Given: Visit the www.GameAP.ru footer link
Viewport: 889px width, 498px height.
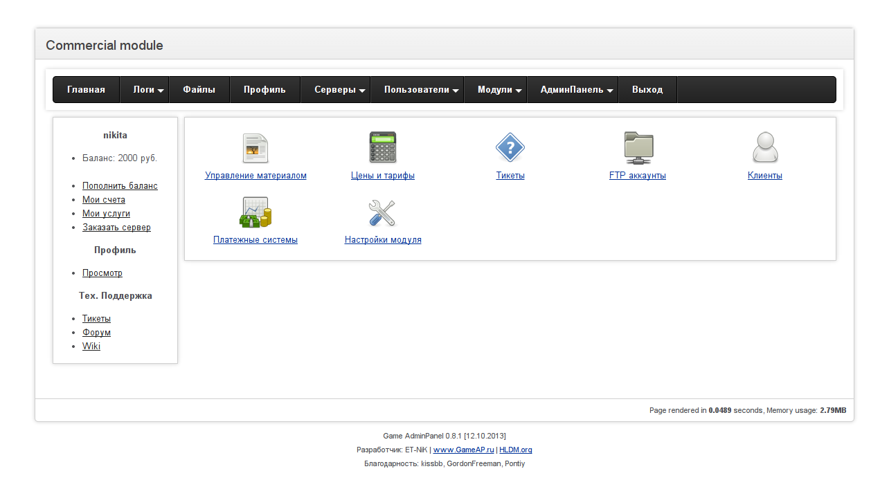Looking at the screenshot, I should point(463,450).
